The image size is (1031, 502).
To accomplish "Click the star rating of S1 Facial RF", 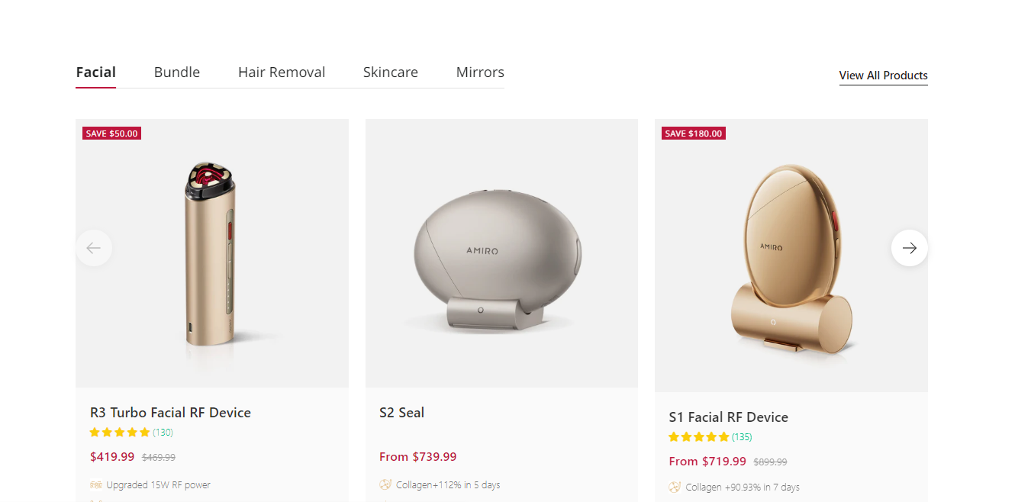I will 698,437.
